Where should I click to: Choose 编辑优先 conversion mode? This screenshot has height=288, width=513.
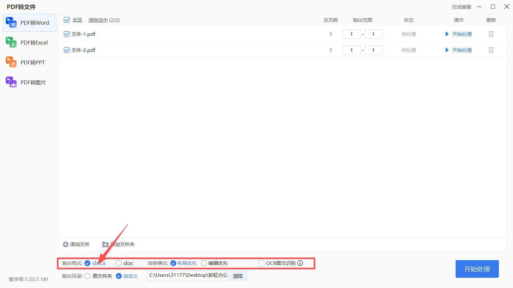tap(204, 263)
